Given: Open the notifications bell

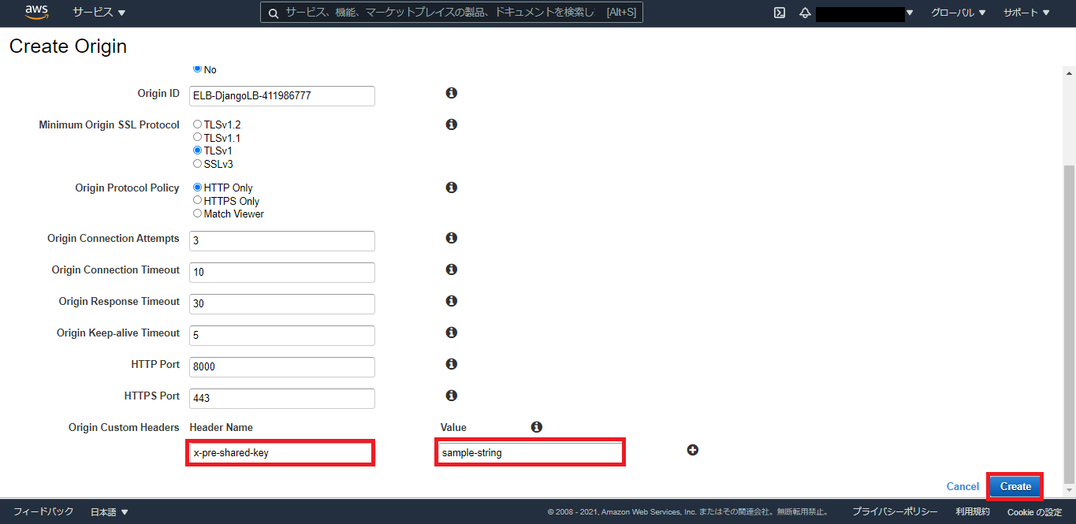Looking at the screenshot, I should pyautogui.click(x=805, y=13).
